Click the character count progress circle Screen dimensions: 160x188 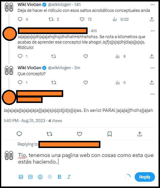click(x=128, y=177)
